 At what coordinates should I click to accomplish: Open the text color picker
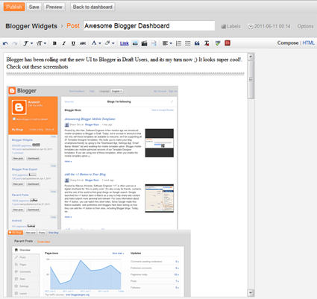point(96,43)
